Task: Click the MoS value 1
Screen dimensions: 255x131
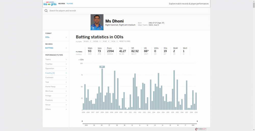Action: (184, 51)
